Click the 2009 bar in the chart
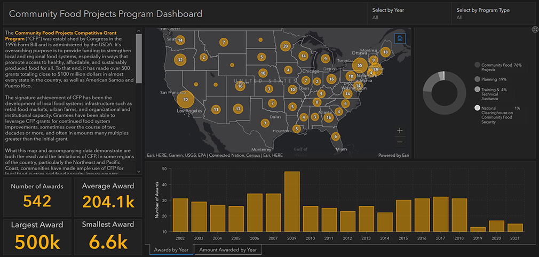This screenshot has width=539, height=257. [x=292, y=202]
